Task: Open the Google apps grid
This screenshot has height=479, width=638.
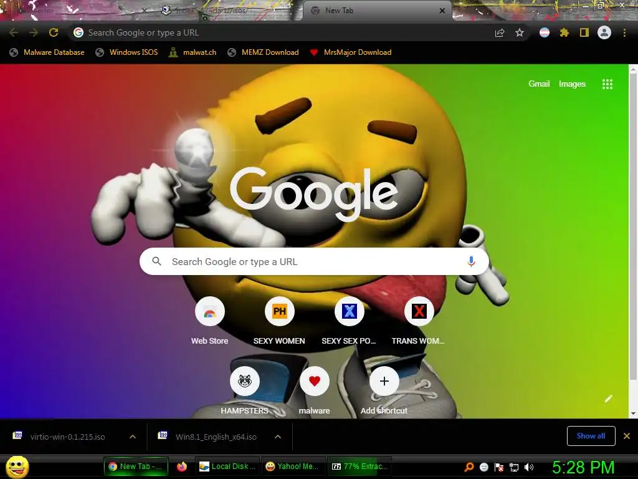Action: click(607, 84)
